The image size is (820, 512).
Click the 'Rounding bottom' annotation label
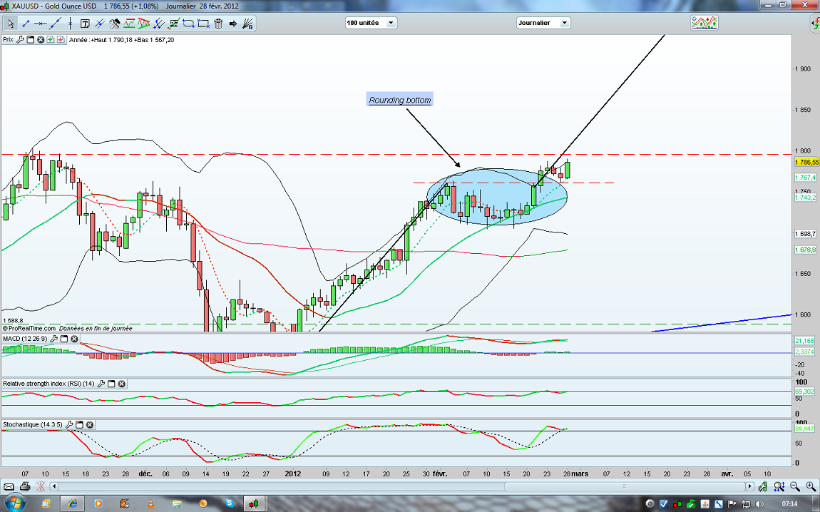click(400, 101)
